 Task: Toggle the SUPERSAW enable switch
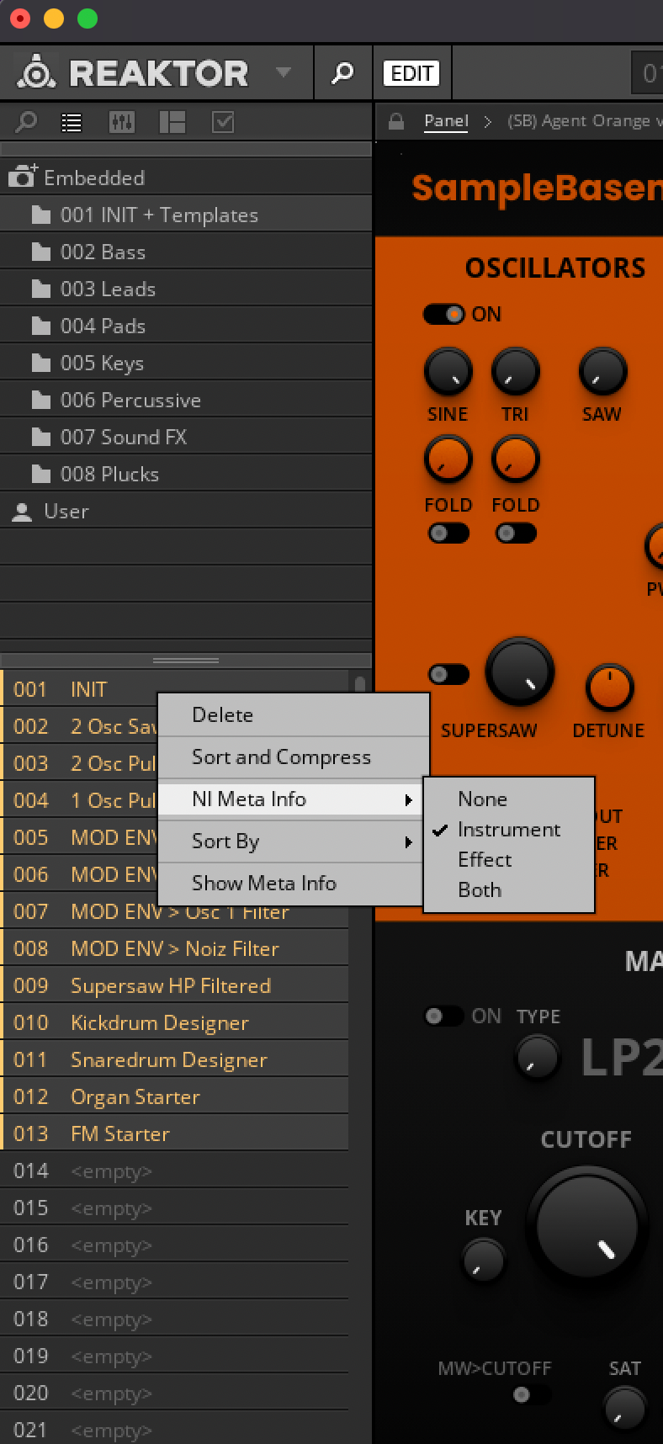pos(448,674)
